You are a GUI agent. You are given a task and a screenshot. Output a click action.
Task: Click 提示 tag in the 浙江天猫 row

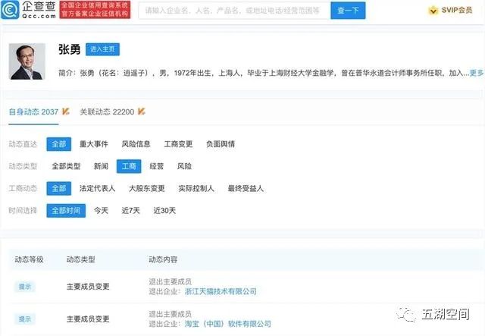25,287
